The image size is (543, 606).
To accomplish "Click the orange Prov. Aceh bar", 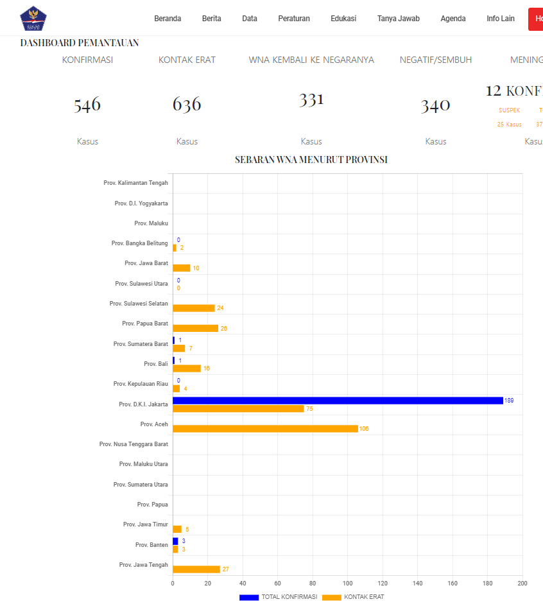I will [265, 428].
